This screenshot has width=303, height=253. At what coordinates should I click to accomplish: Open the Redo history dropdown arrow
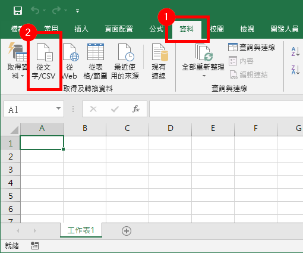[65, 11]
